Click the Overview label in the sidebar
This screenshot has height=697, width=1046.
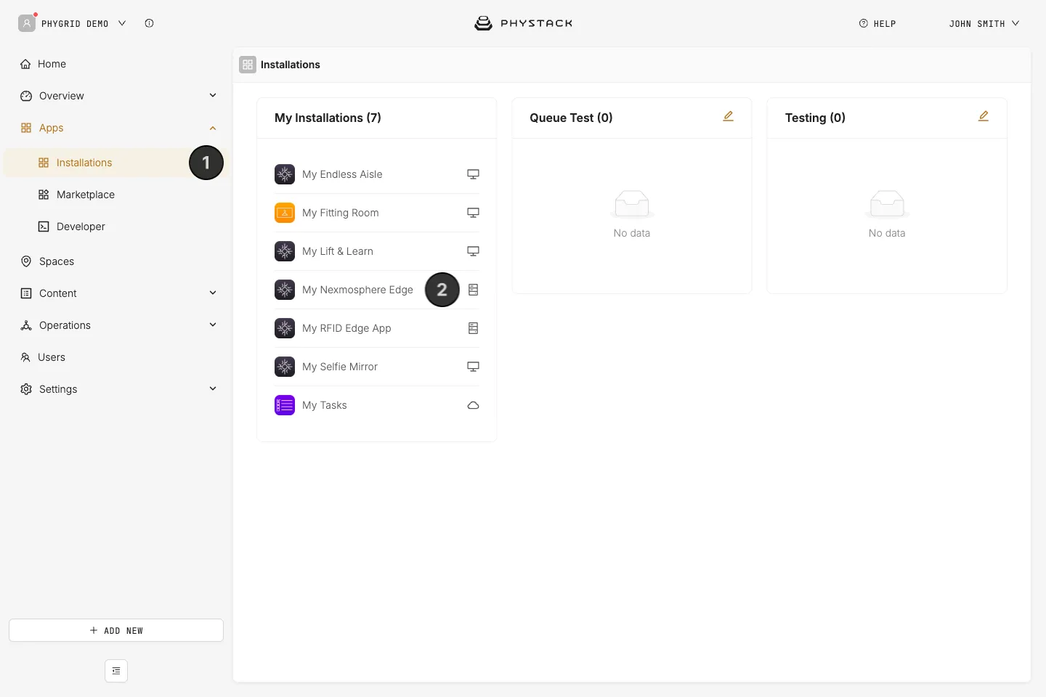62,96
